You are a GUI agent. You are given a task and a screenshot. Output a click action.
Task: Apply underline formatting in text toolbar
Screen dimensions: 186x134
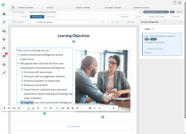(x=29, y=108)
